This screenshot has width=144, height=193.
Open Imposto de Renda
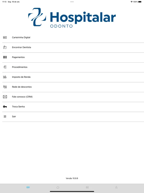73,77
